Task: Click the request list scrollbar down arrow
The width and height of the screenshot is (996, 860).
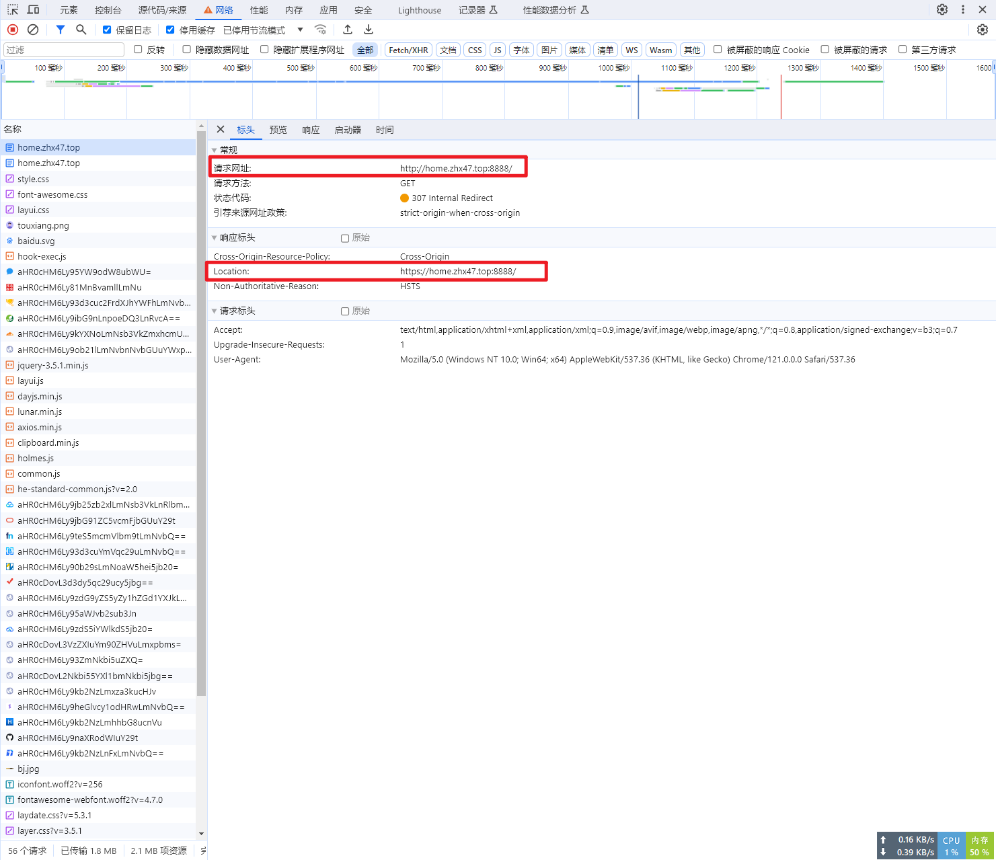Action: (202, 834)
